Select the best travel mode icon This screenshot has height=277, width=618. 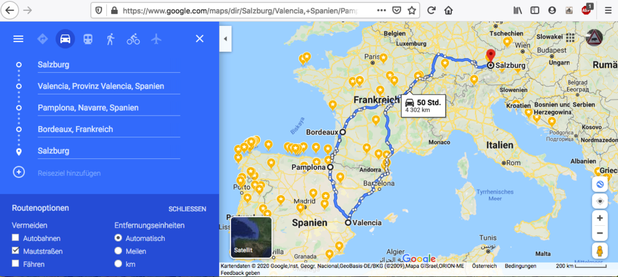[x=42, y=39]
